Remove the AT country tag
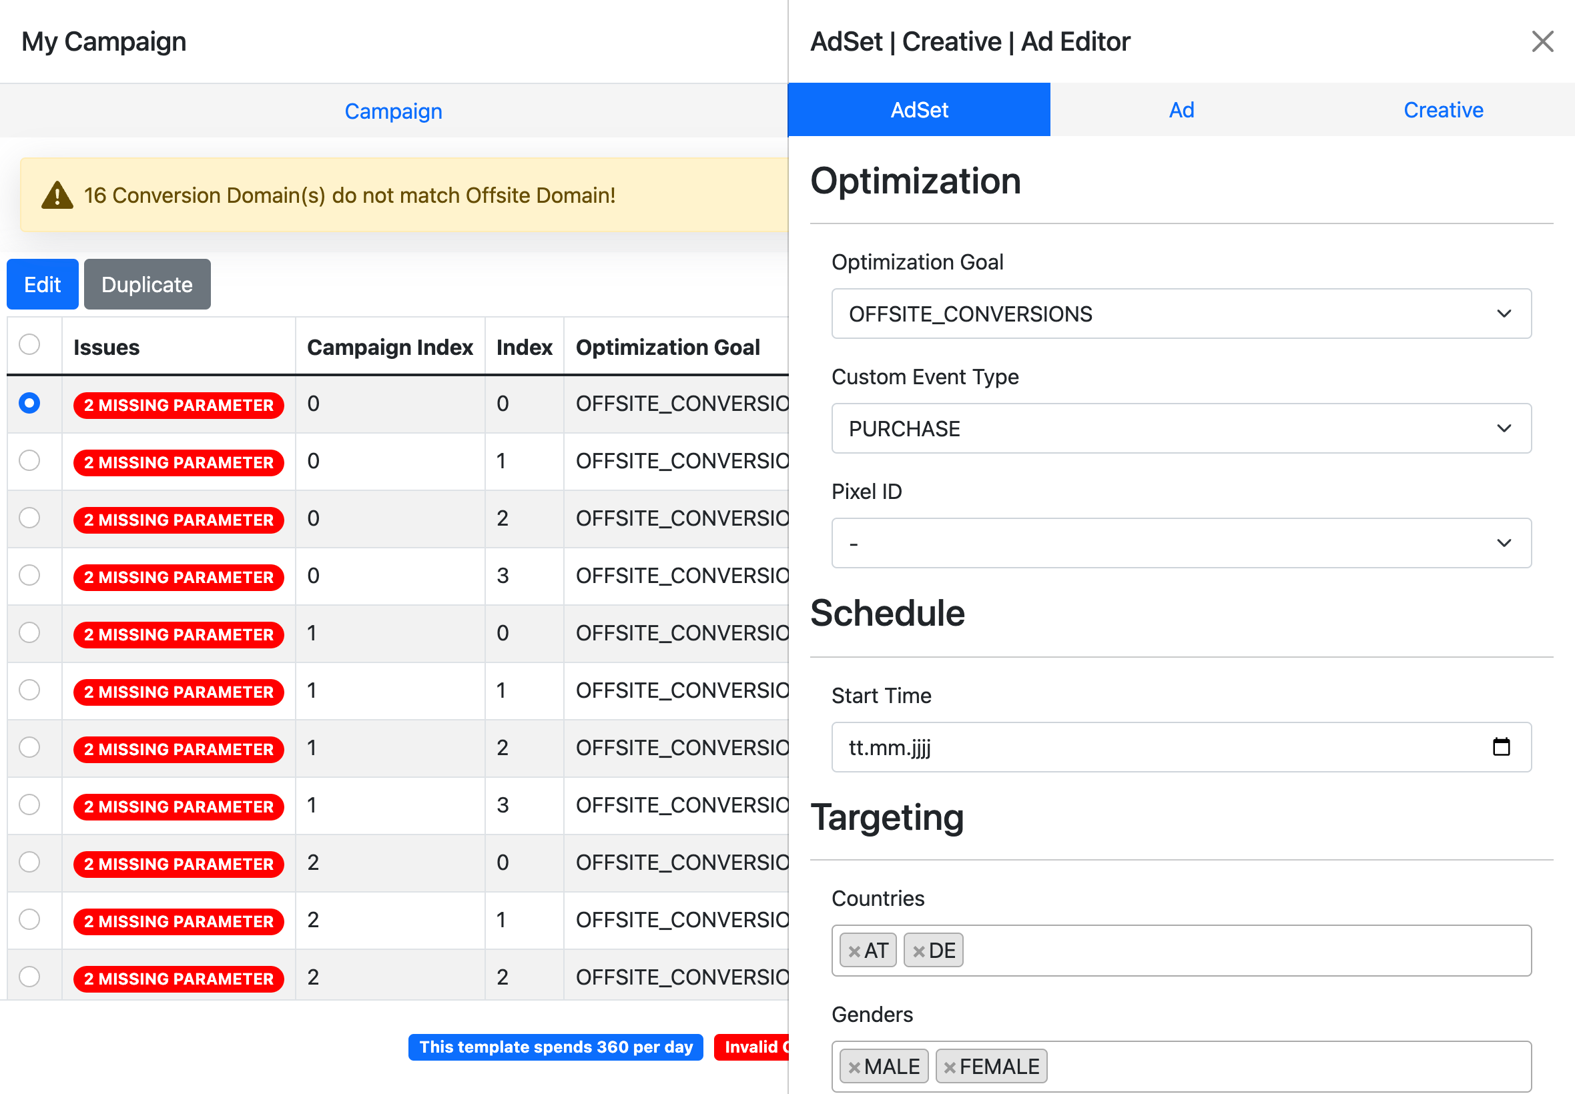This screenshot has height=1094, width=1575. pos(854,951)
